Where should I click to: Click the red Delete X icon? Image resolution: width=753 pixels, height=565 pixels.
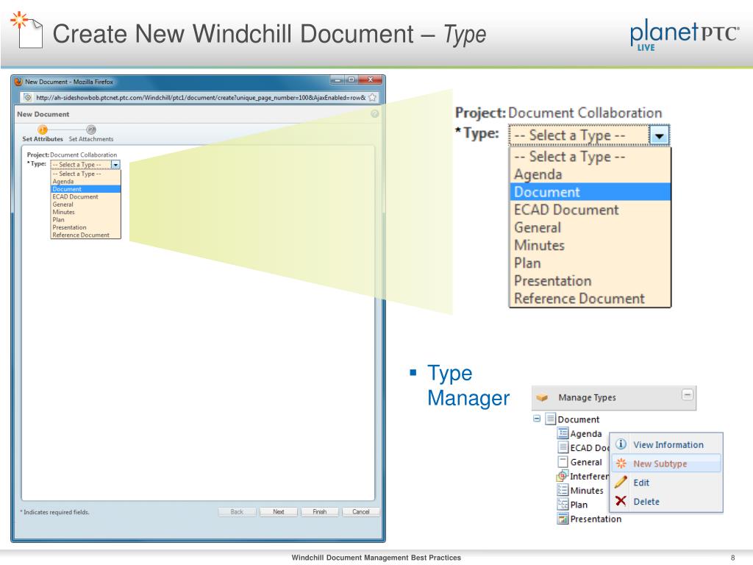click(x=621, y=501)
